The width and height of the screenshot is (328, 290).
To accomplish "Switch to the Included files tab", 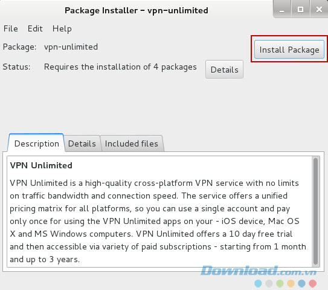I will tap(132, 144).
